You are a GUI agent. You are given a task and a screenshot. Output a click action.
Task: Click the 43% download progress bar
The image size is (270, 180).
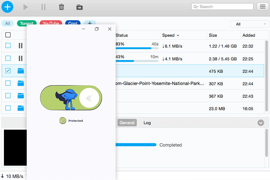point(137,61)
